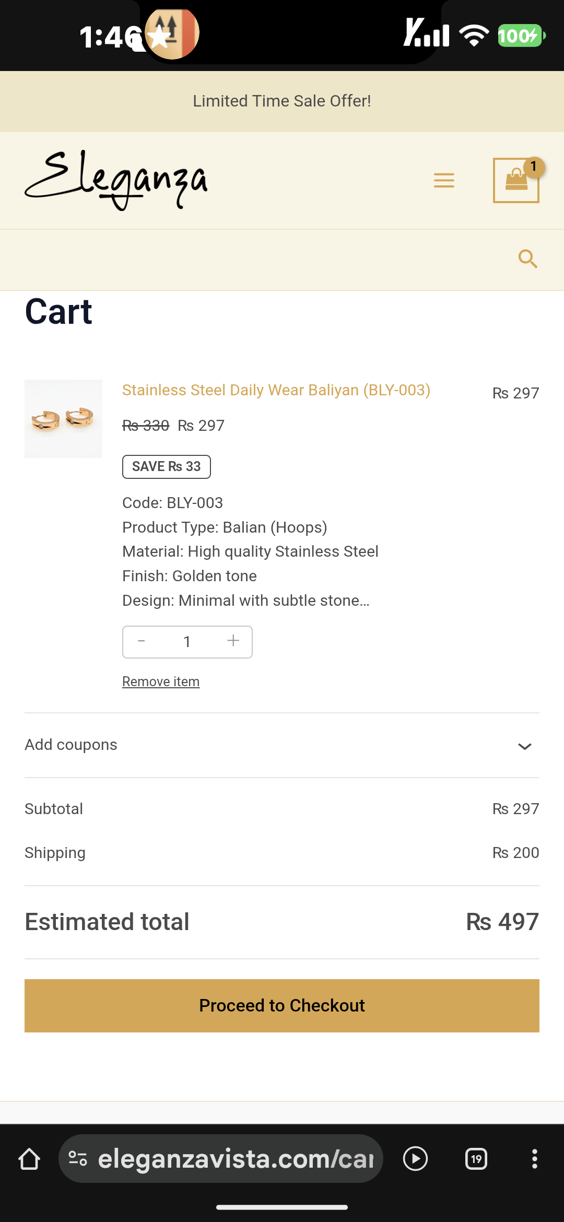Tap the search magnifier icon
The width and height of the screenshot is (564, 1222).
point(527,258)
